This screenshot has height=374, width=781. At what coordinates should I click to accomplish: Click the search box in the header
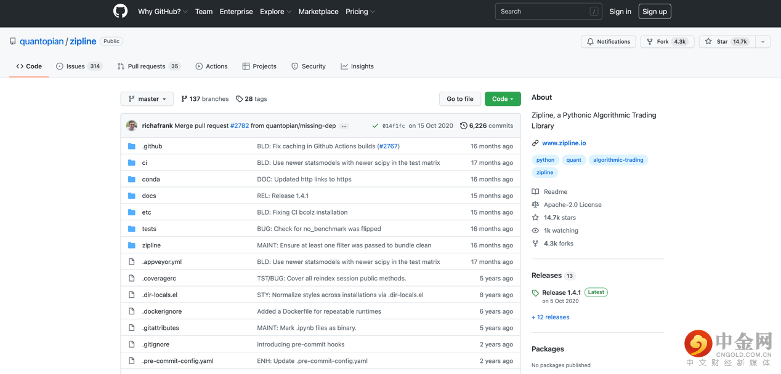[x=549, y=11]
